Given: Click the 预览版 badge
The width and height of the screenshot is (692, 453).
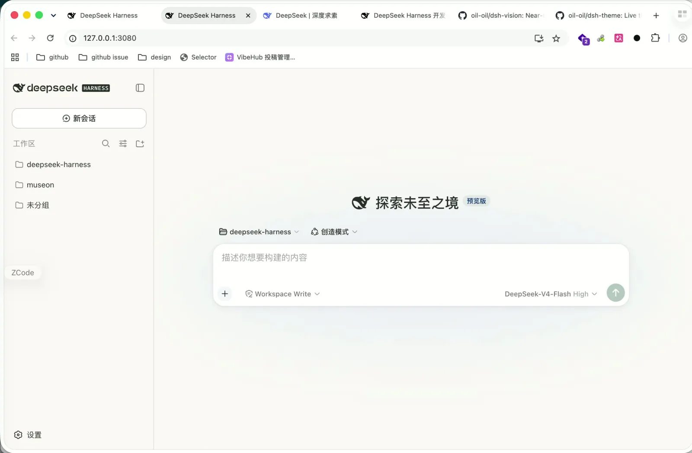Looking at the screenshot, I should (476, 201).
